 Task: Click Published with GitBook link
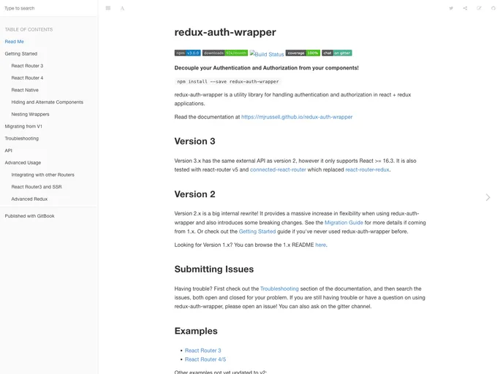pos(29,216)
